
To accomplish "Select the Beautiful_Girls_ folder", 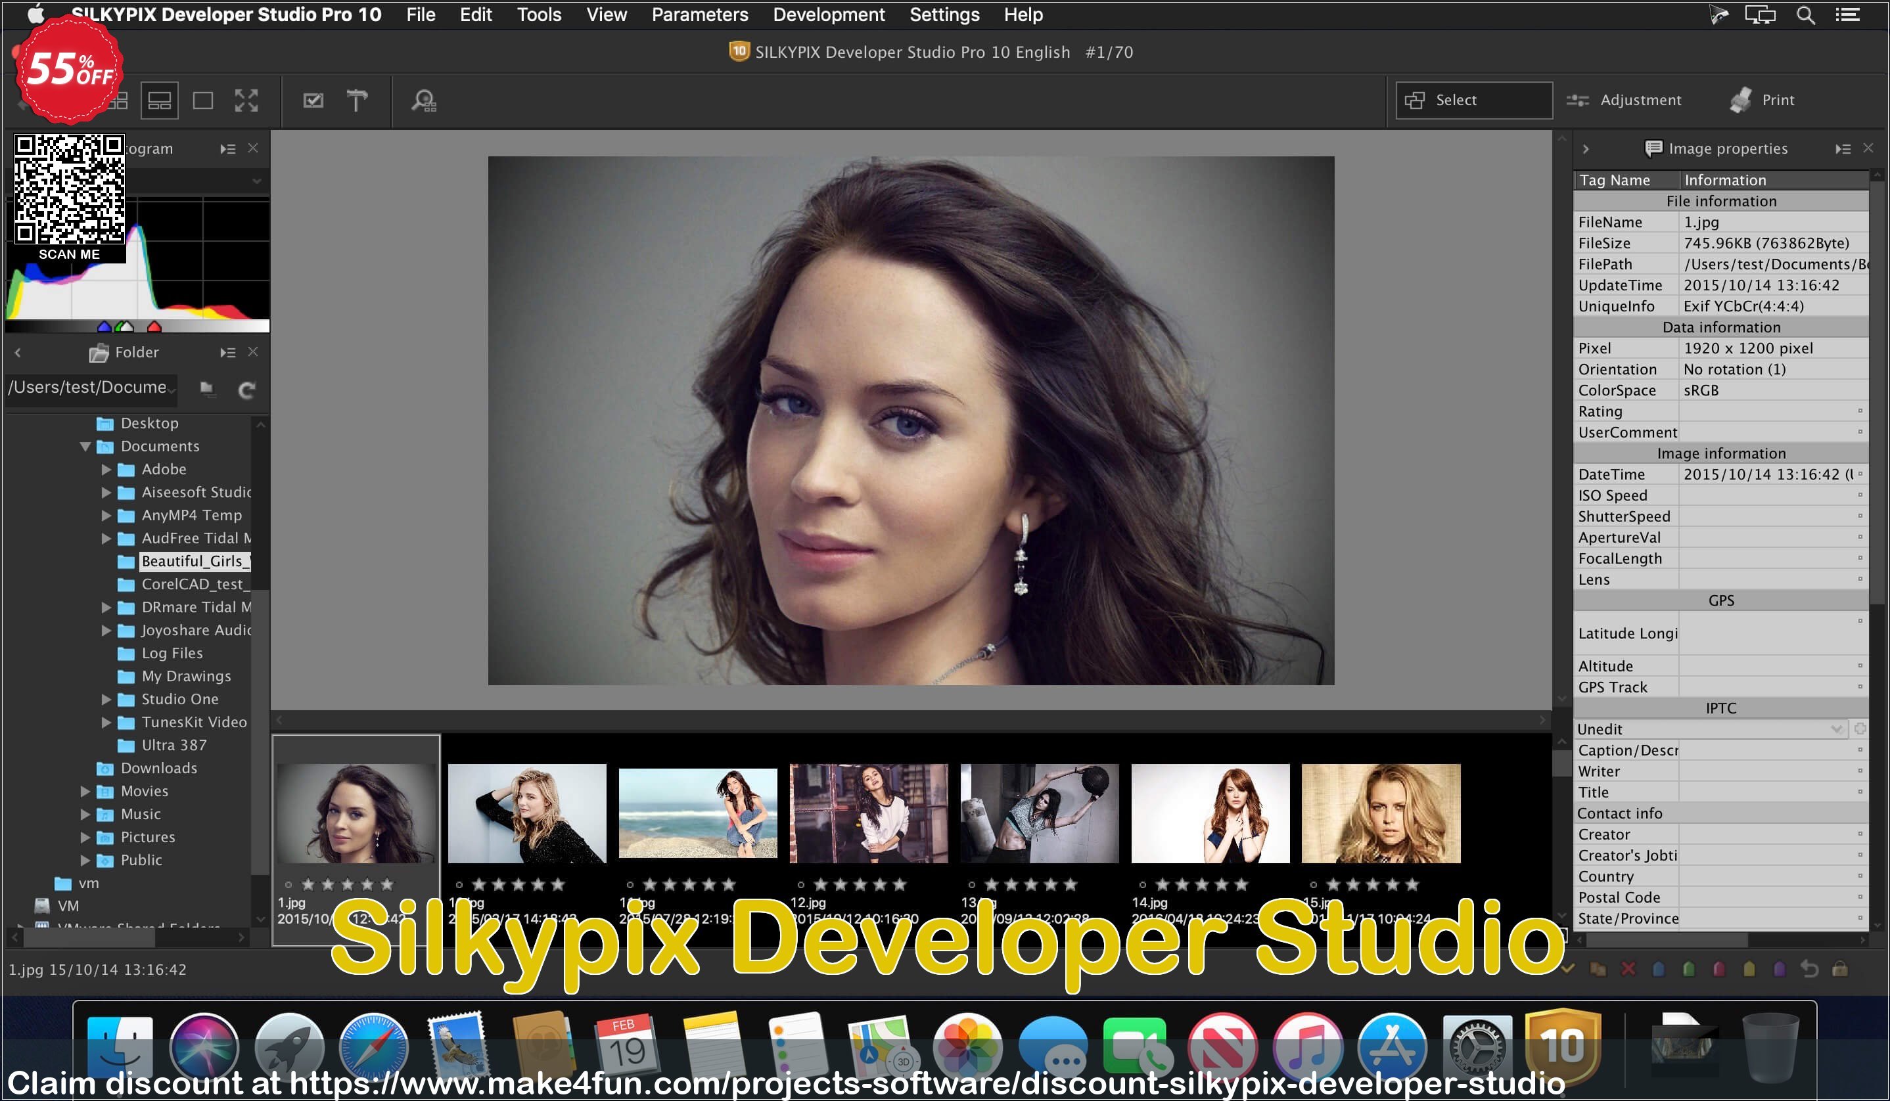I will (x=195, y=562).
